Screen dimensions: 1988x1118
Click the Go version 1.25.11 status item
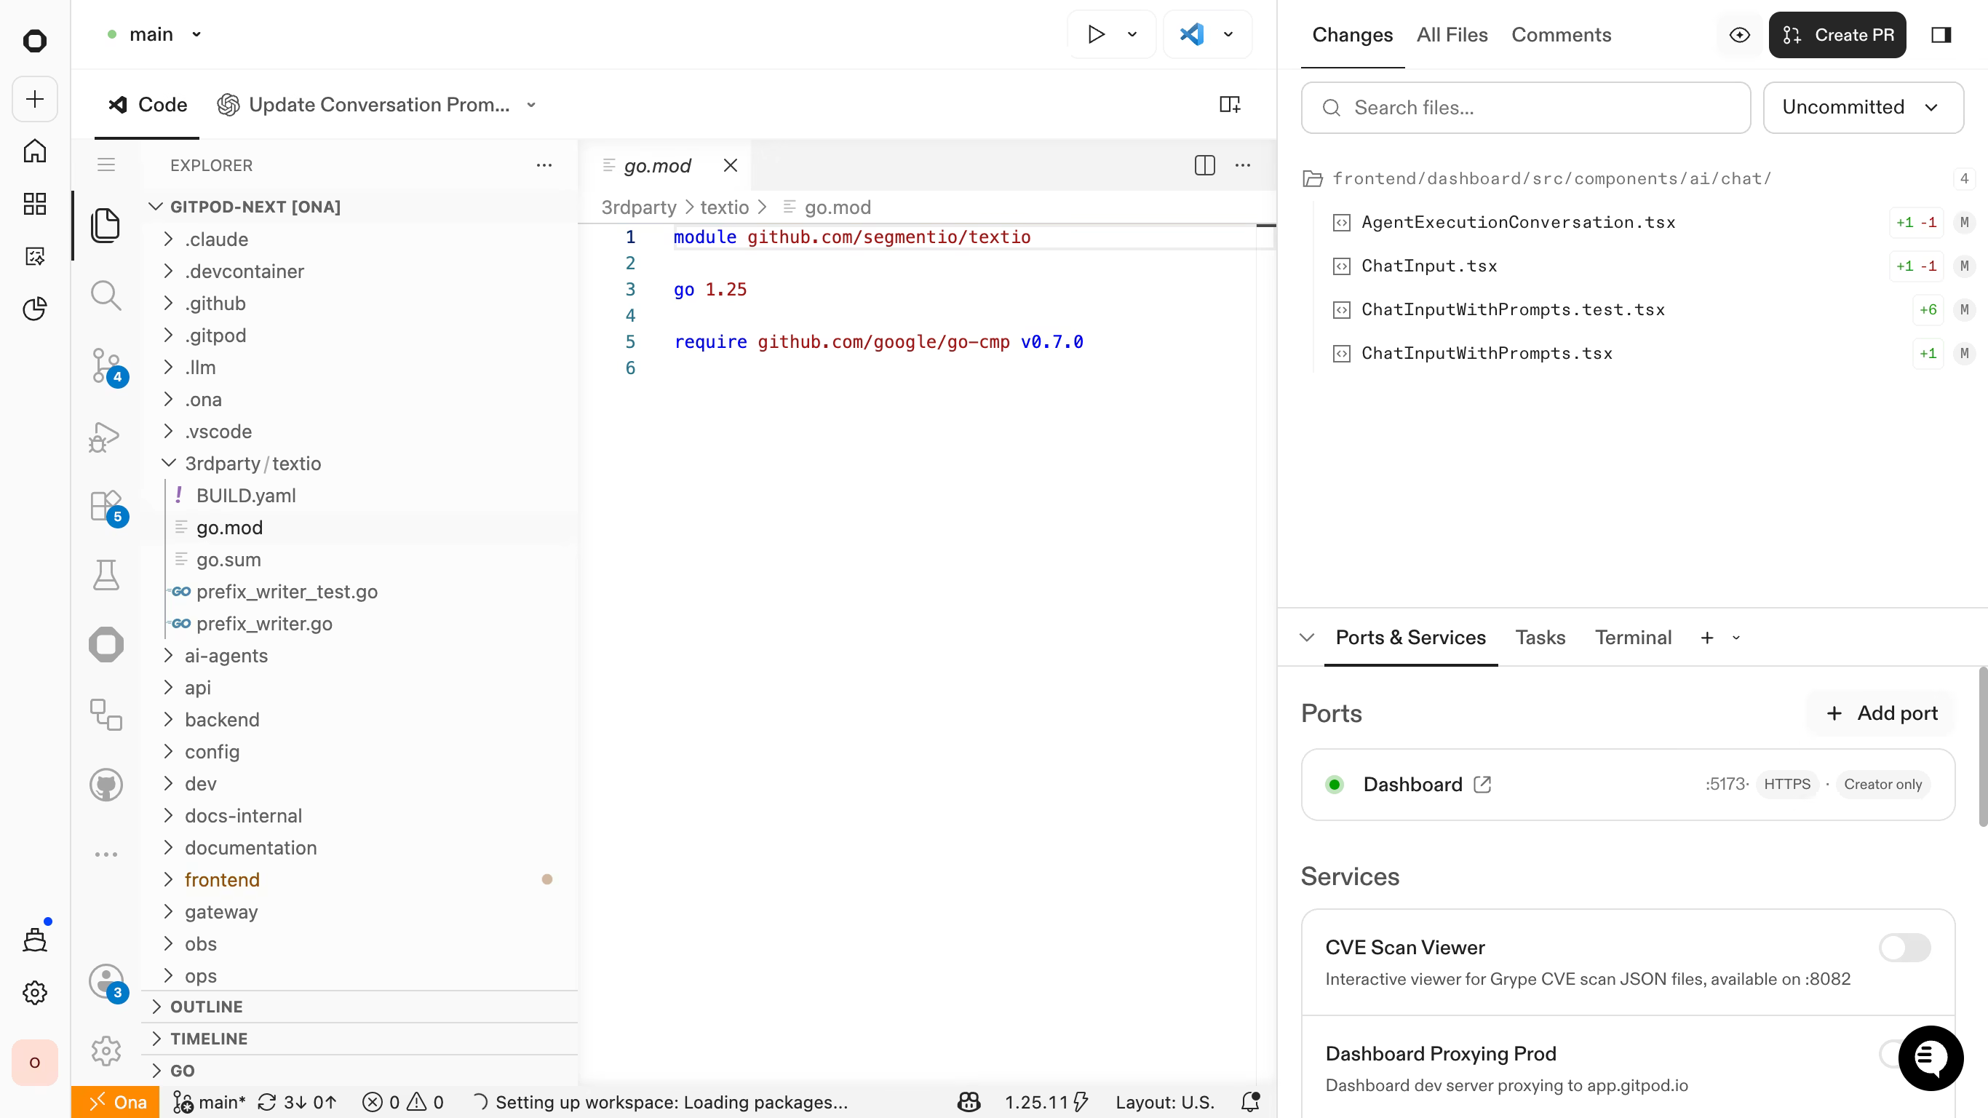[1045, 1103]
